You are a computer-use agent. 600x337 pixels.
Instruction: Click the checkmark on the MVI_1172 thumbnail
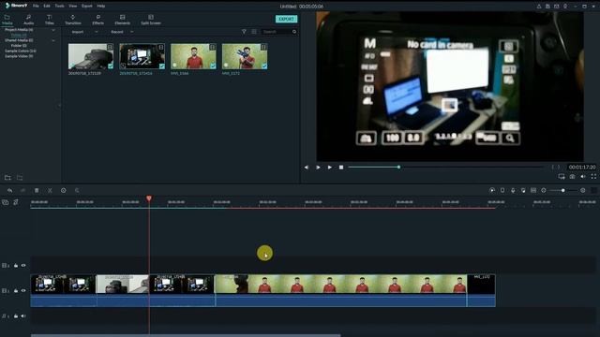(x=264, y=66)
